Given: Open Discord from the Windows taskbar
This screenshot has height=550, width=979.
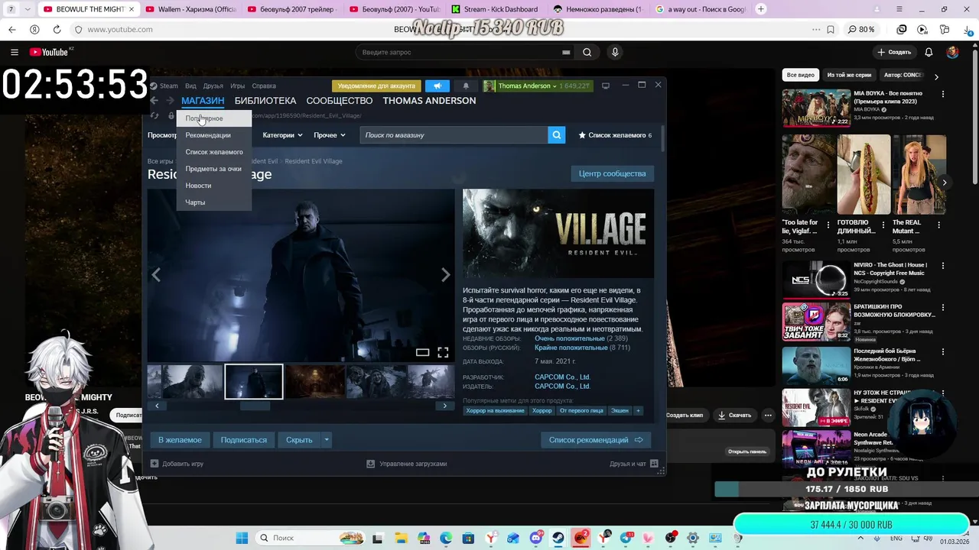Looking at the screenshot, I should click(536, 538).
